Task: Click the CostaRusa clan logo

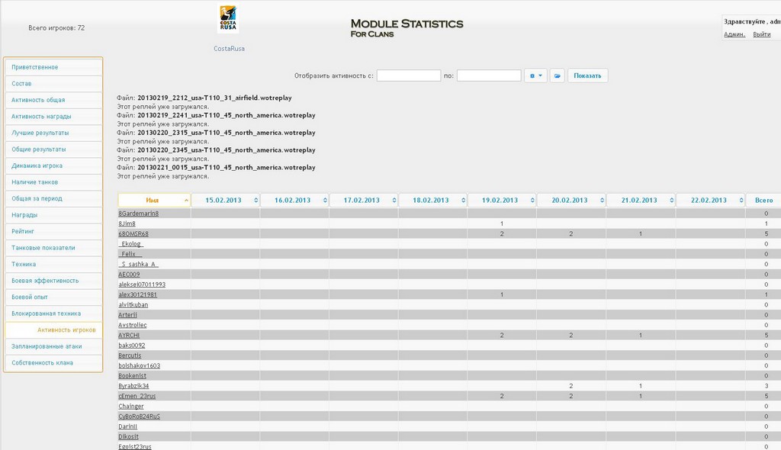Action: pyautogui.click(x=227, y=19)
